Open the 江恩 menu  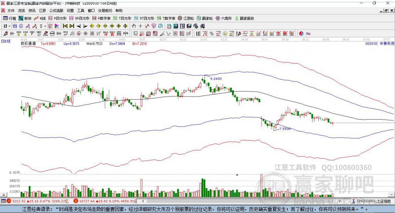(42, 10)
